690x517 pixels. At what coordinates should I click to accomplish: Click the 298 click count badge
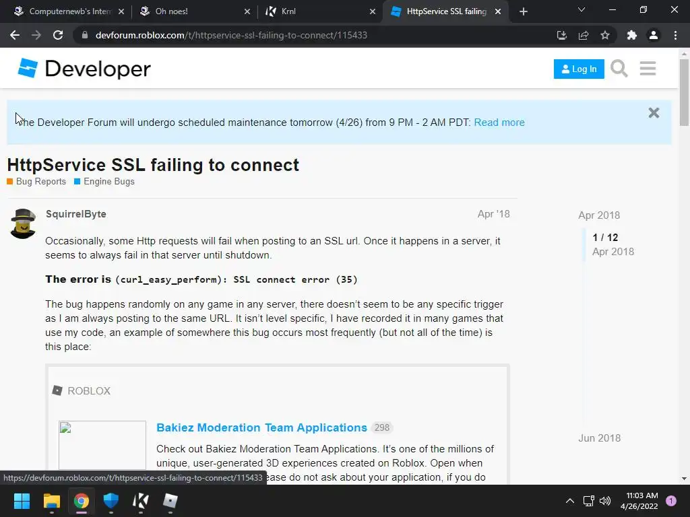tap(381, 427)
